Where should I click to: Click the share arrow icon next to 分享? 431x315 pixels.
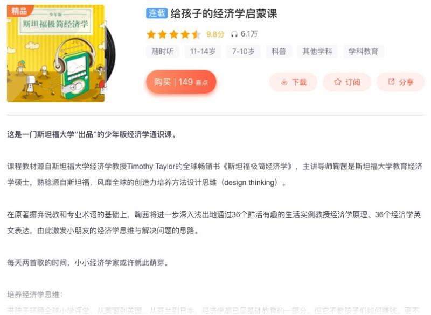[x=391, y=82]
